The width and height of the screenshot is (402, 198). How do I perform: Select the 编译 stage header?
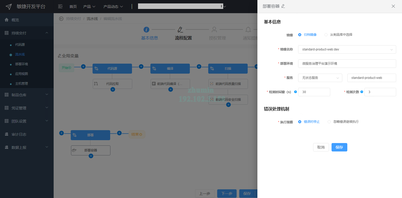170,68
